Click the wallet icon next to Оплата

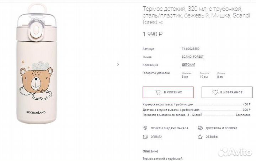point(145,136)
